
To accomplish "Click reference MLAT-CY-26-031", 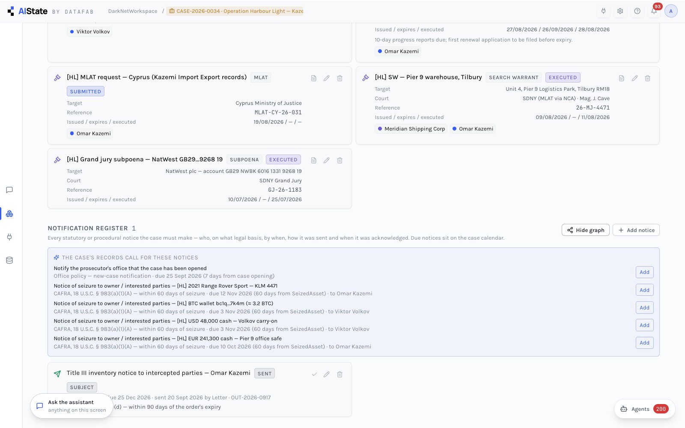I will [x=278, y=113].
